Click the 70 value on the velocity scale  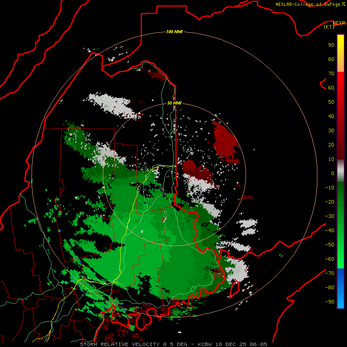[x=331, y=74]
